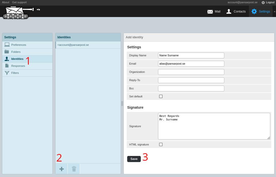Enable the Set default checkbox
Viewport: 276px width, 177px height.
tap(161, 96)
